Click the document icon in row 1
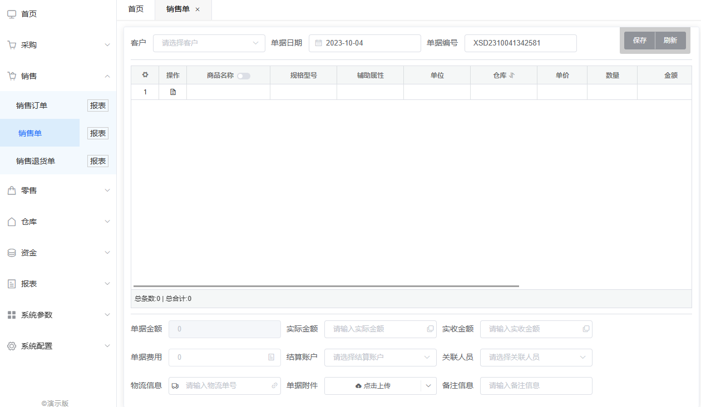This screenshot has width=701, height=407. [x=173, y=92]
